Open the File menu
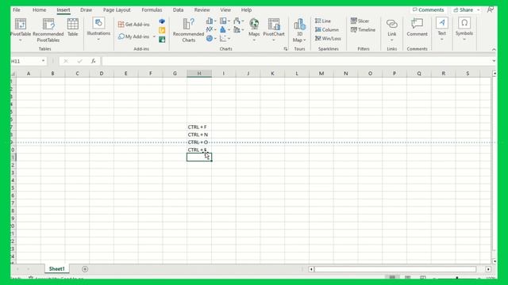Image resolution: width=508 pixels, height=285 pixels. tap(17, 10)
